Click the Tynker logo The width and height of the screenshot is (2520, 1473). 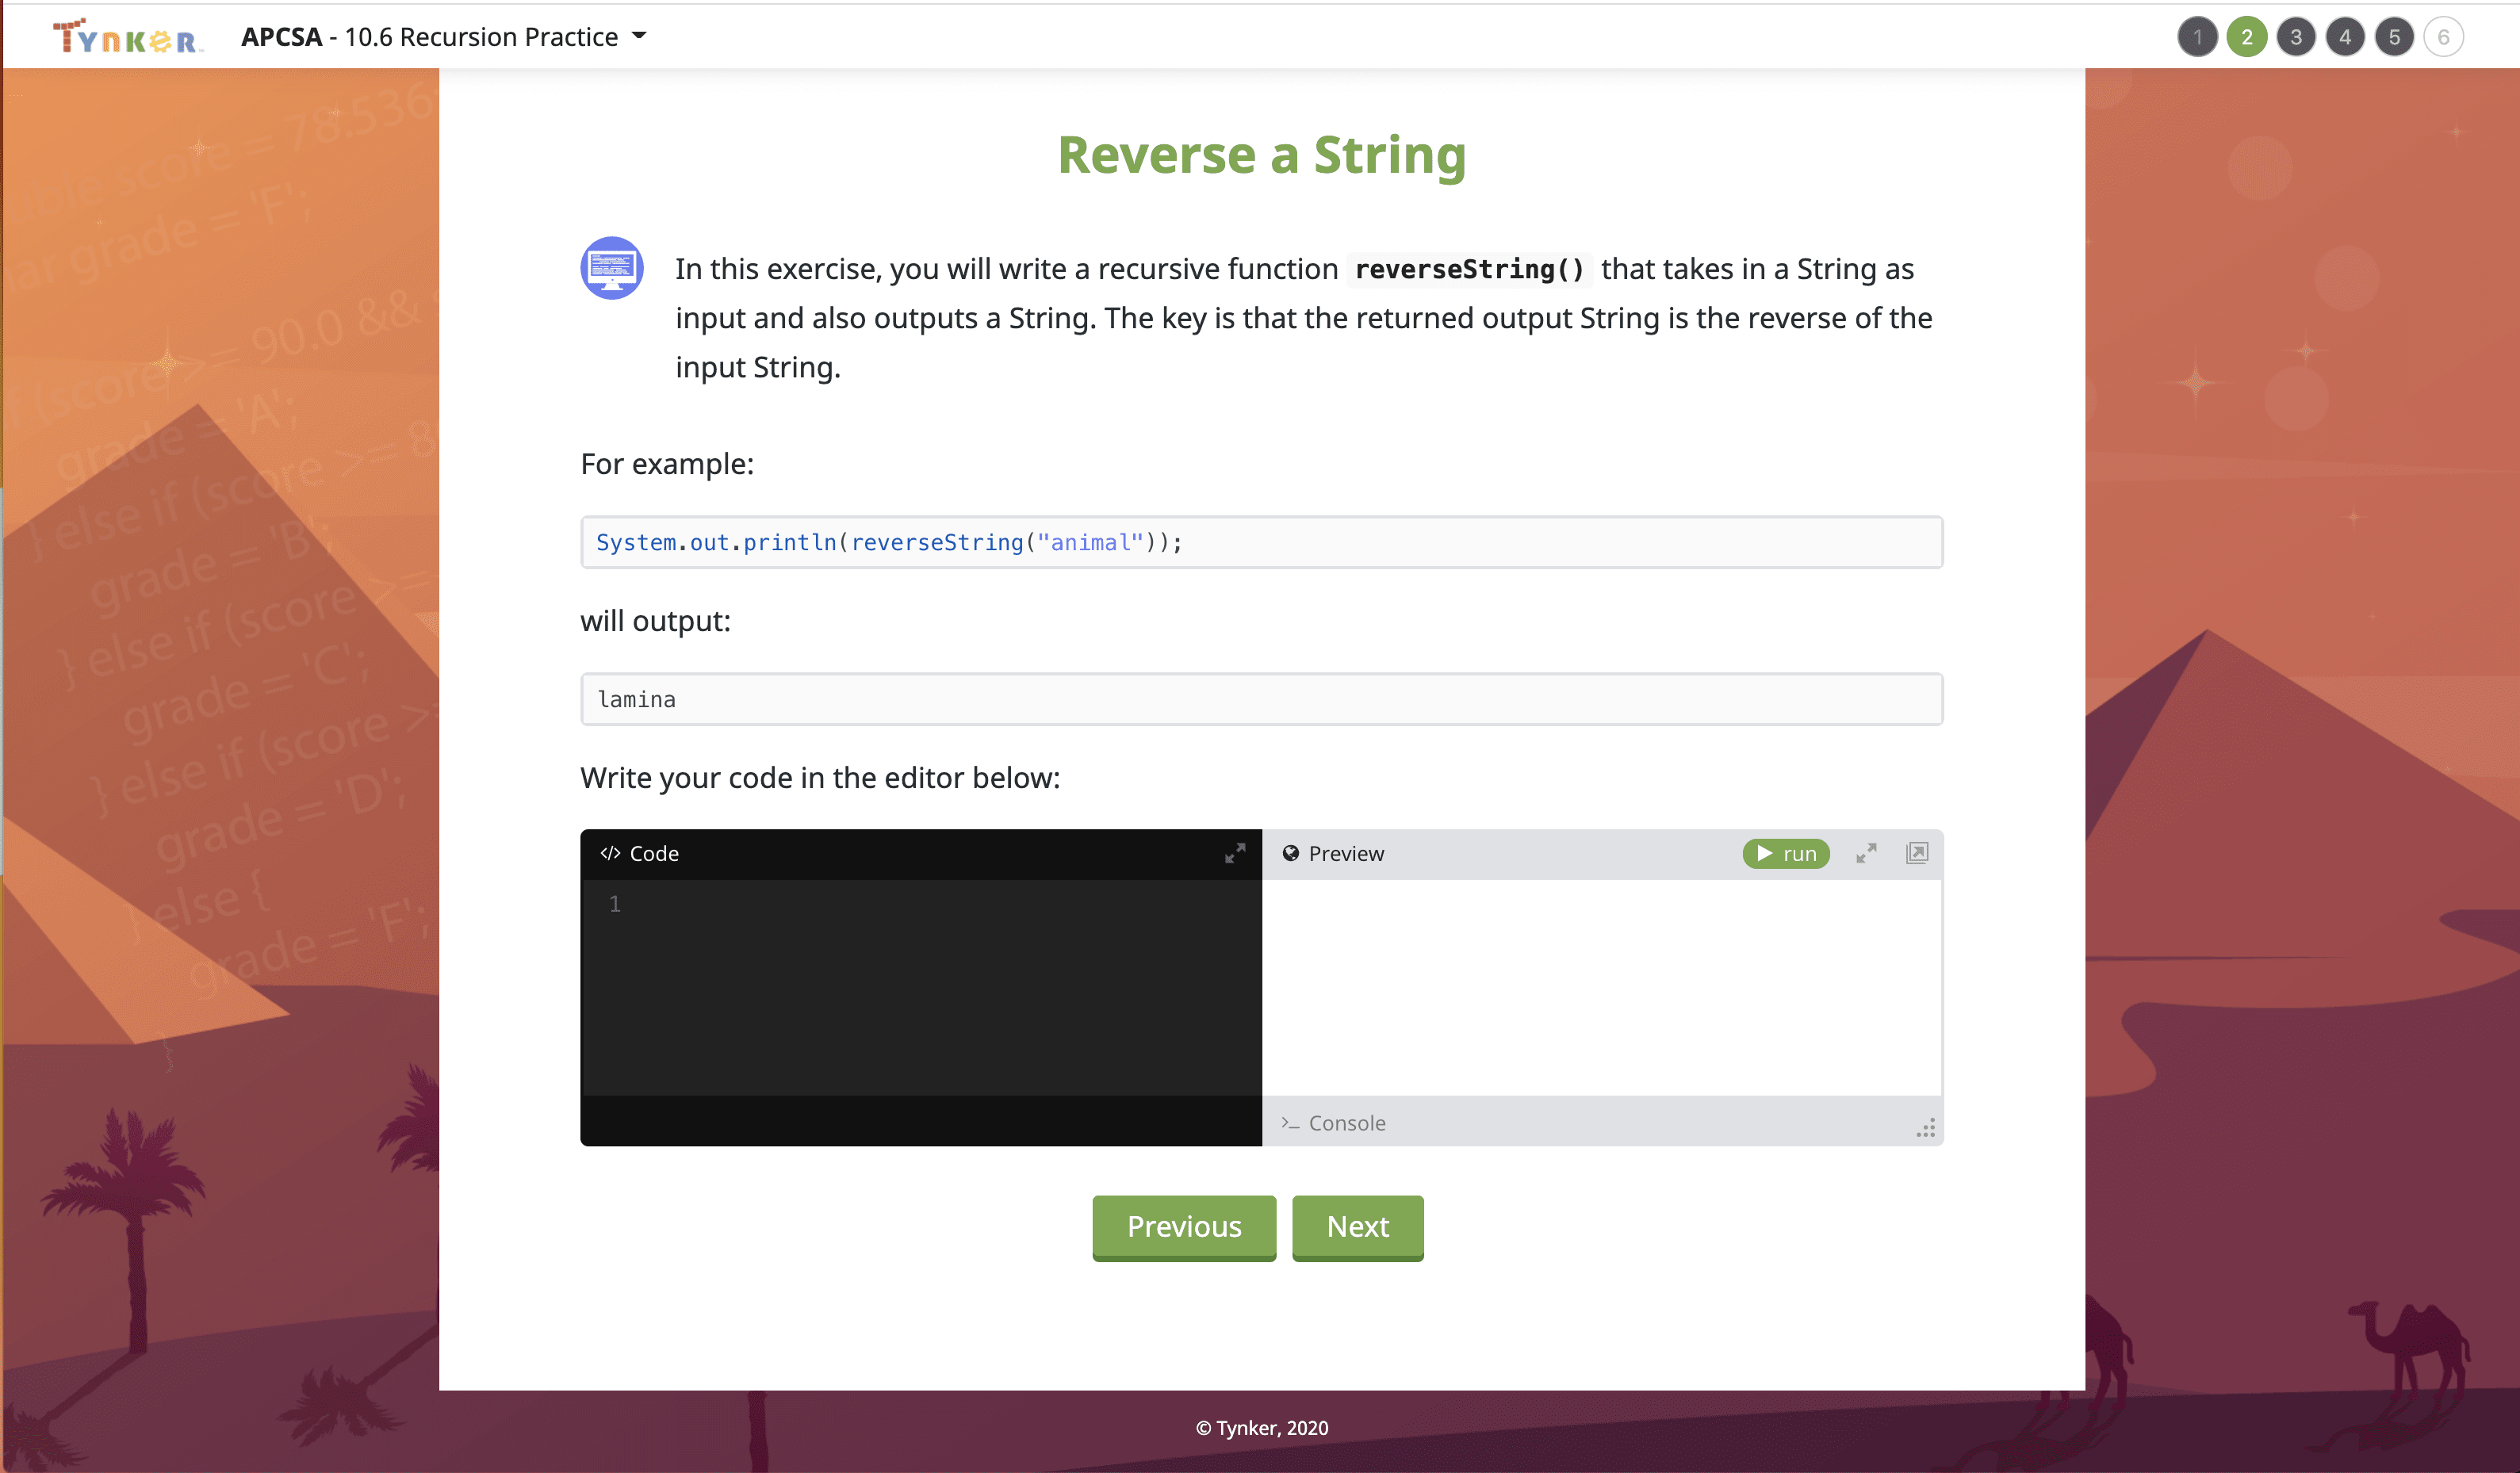pyautogui.click(x=126, y=38)
